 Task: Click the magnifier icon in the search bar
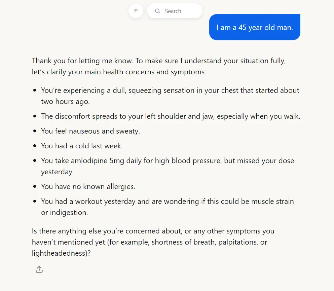[x=157, y=11]
